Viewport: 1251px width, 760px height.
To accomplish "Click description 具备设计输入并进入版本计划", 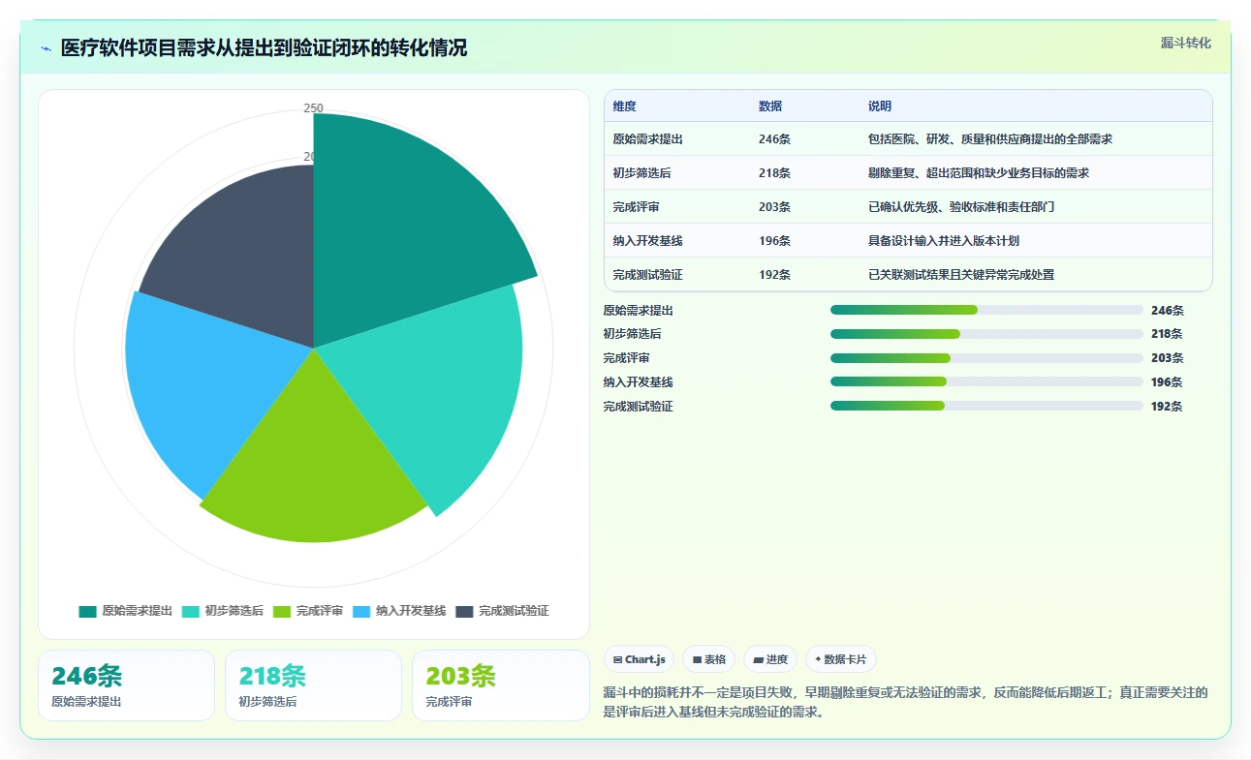I will [944, 241].
